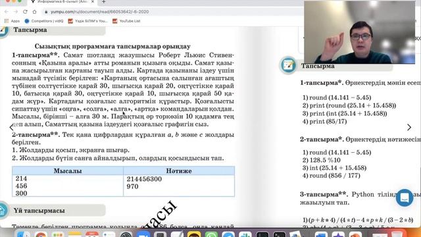421x237 pixels.
Task: Open the browser home page button
Action: tap(34, 12)
